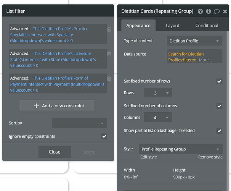This screenshot has width=231, height=191.
Task: Click the Type of content label
Action: pyautogui.click(x=138, y=41)
